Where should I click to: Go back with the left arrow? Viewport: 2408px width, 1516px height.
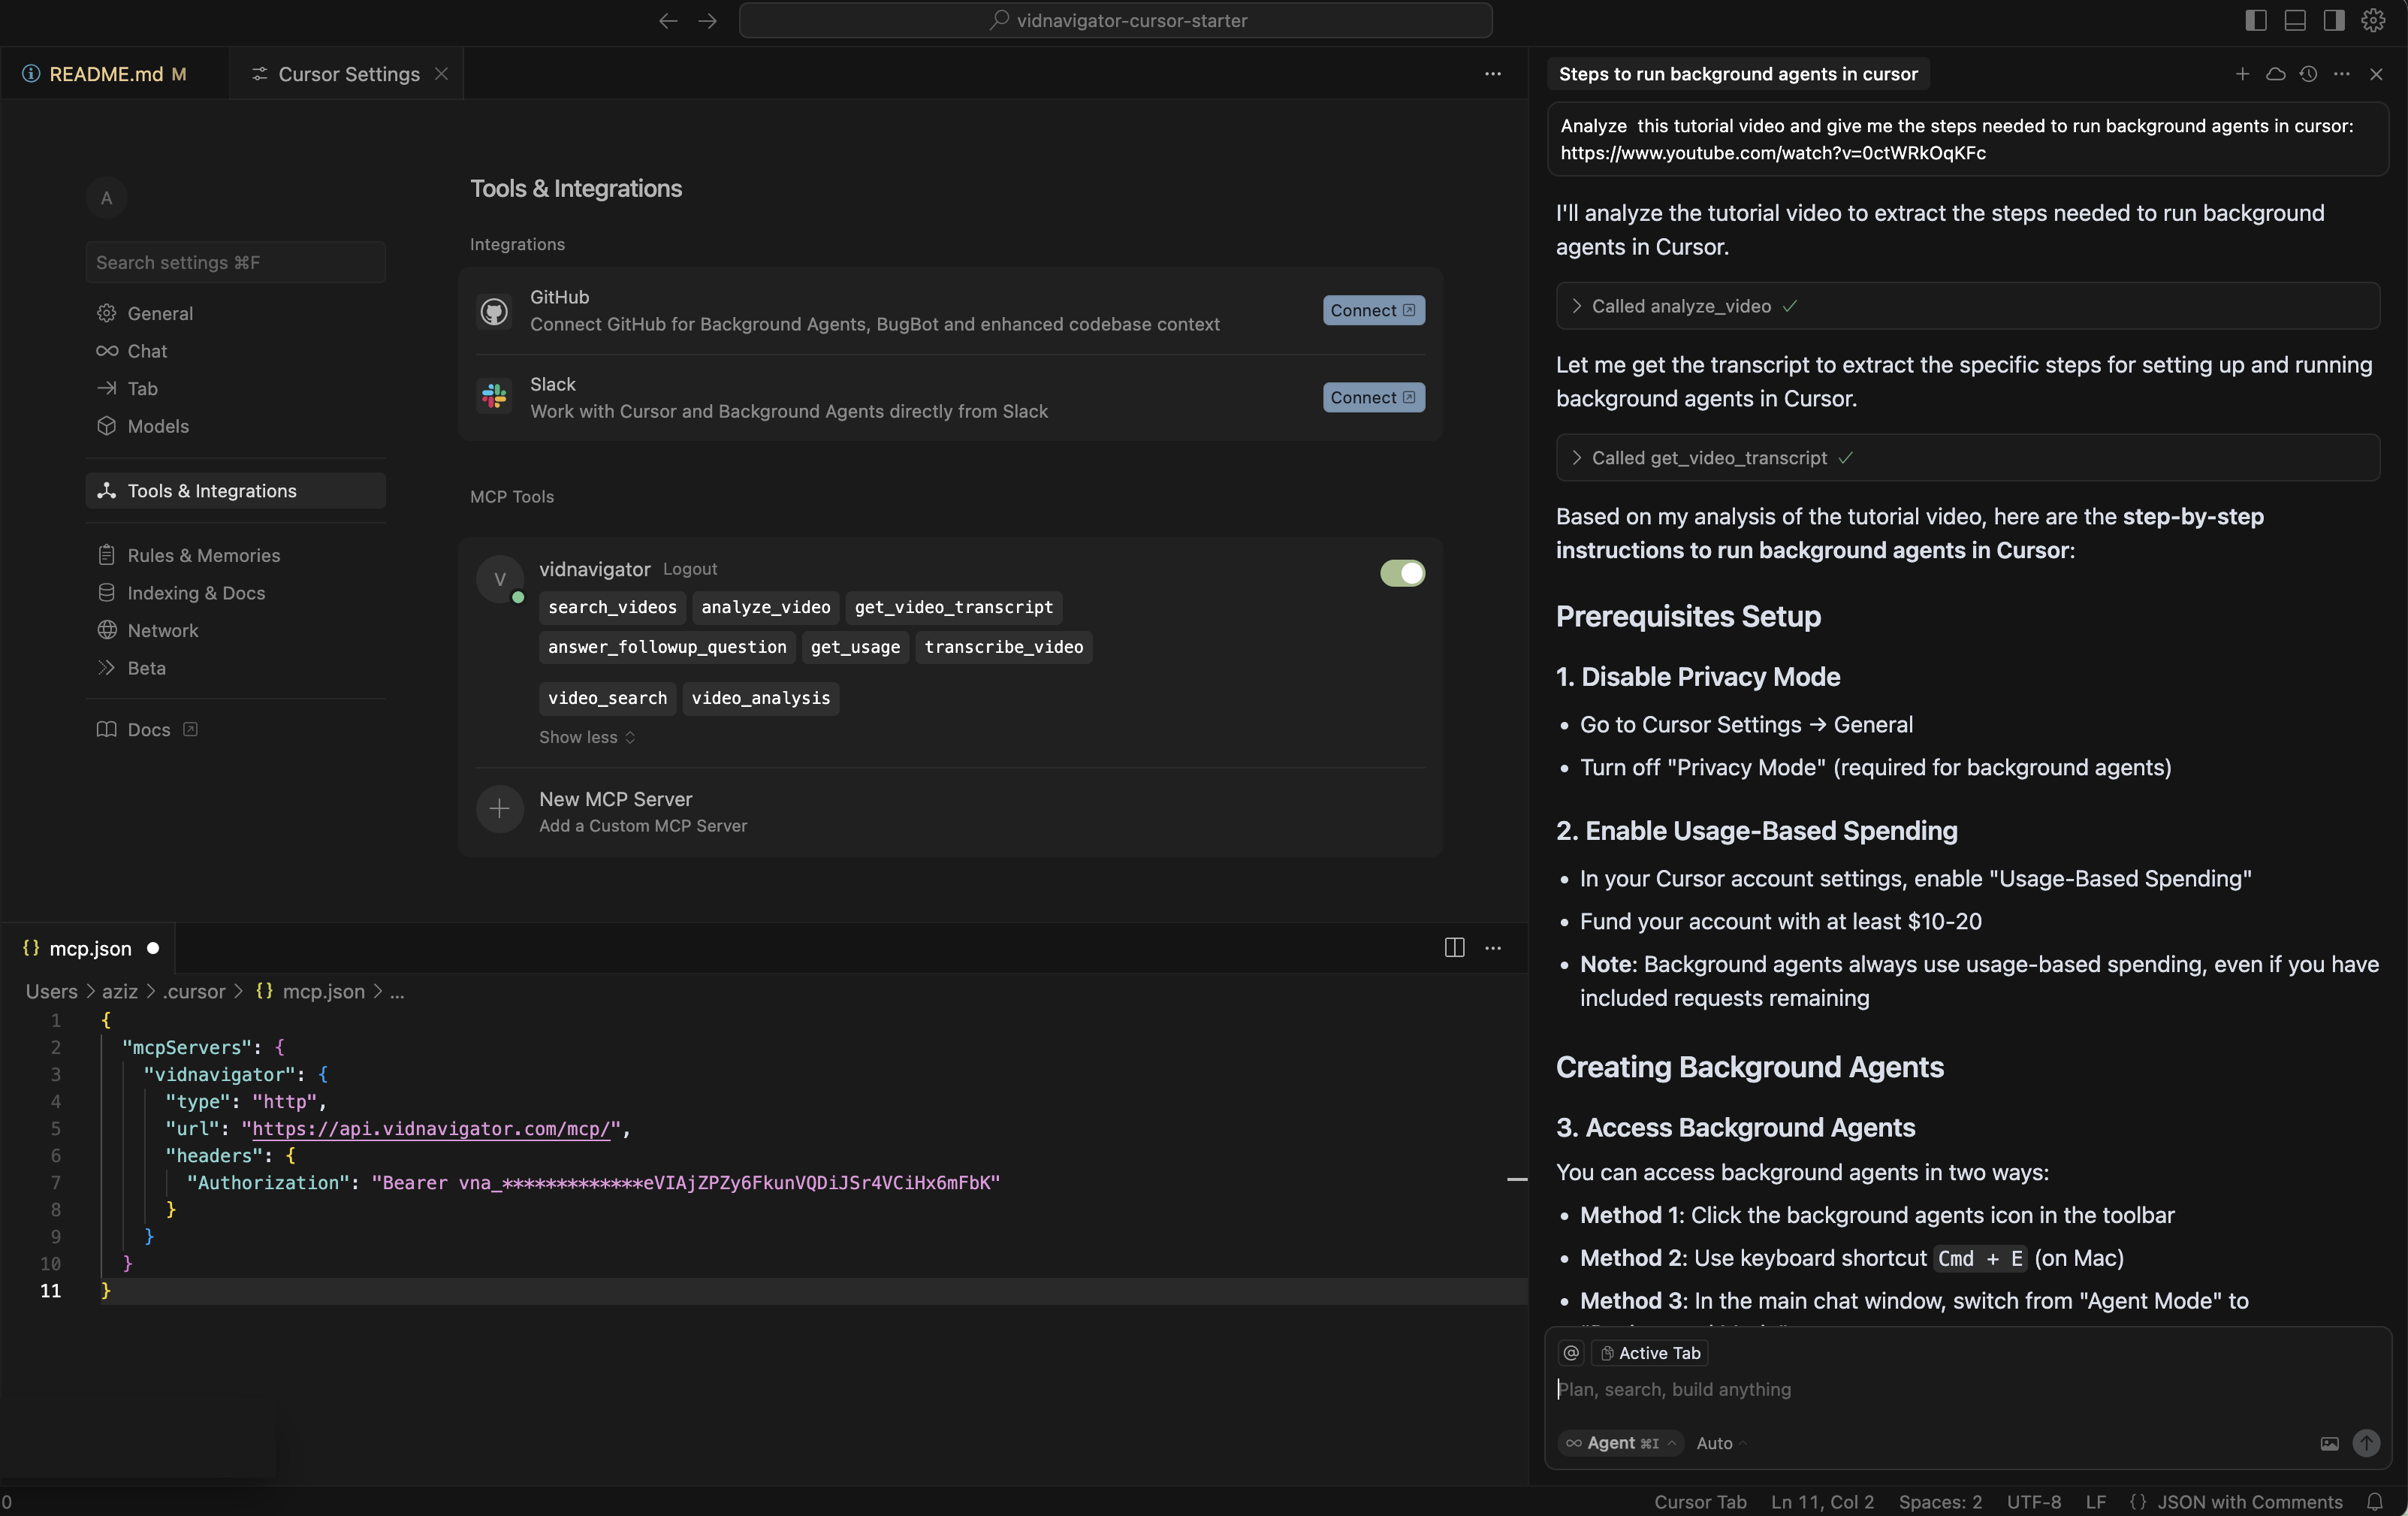pos(668,20)
